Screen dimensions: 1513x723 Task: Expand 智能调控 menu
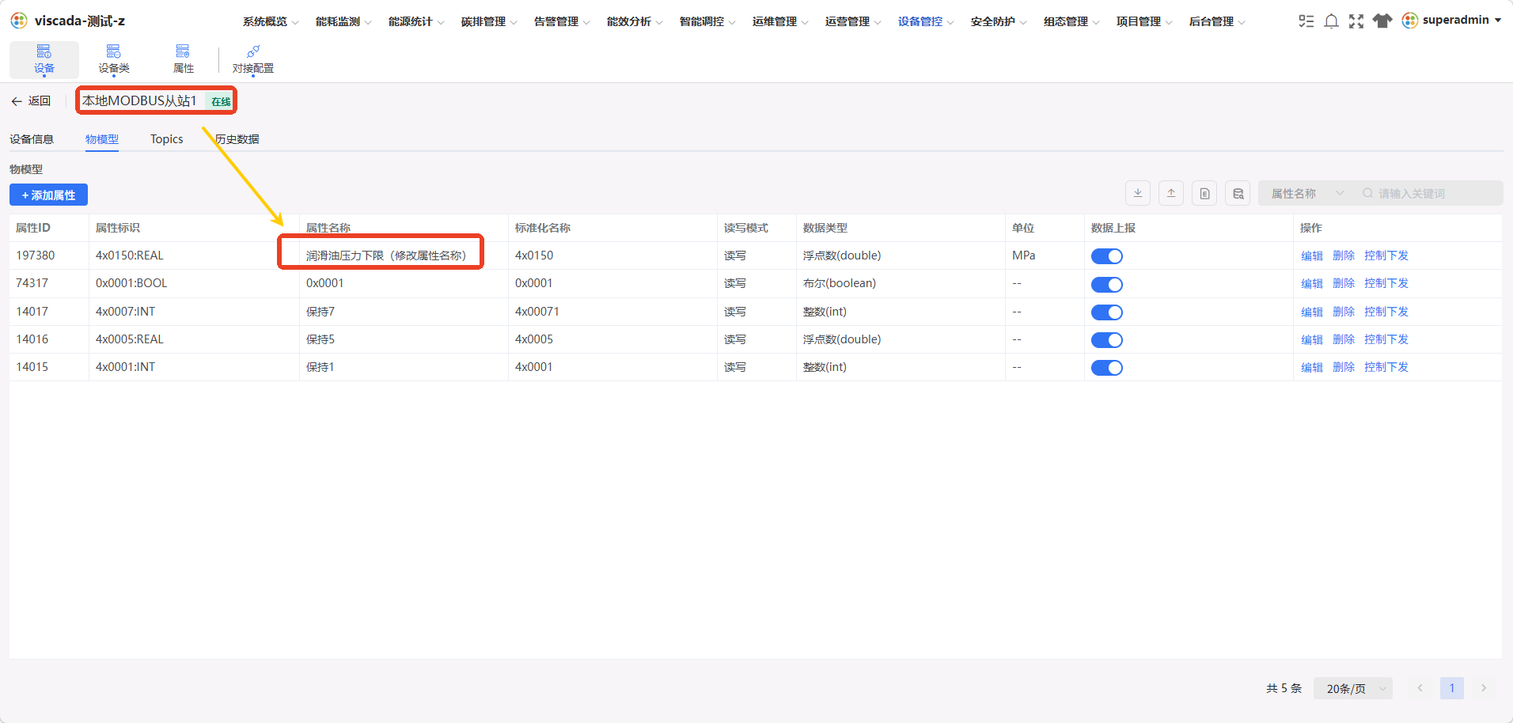pos(707,21)
